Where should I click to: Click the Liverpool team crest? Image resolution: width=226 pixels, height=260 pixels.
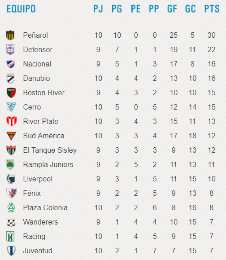(11, 179)
